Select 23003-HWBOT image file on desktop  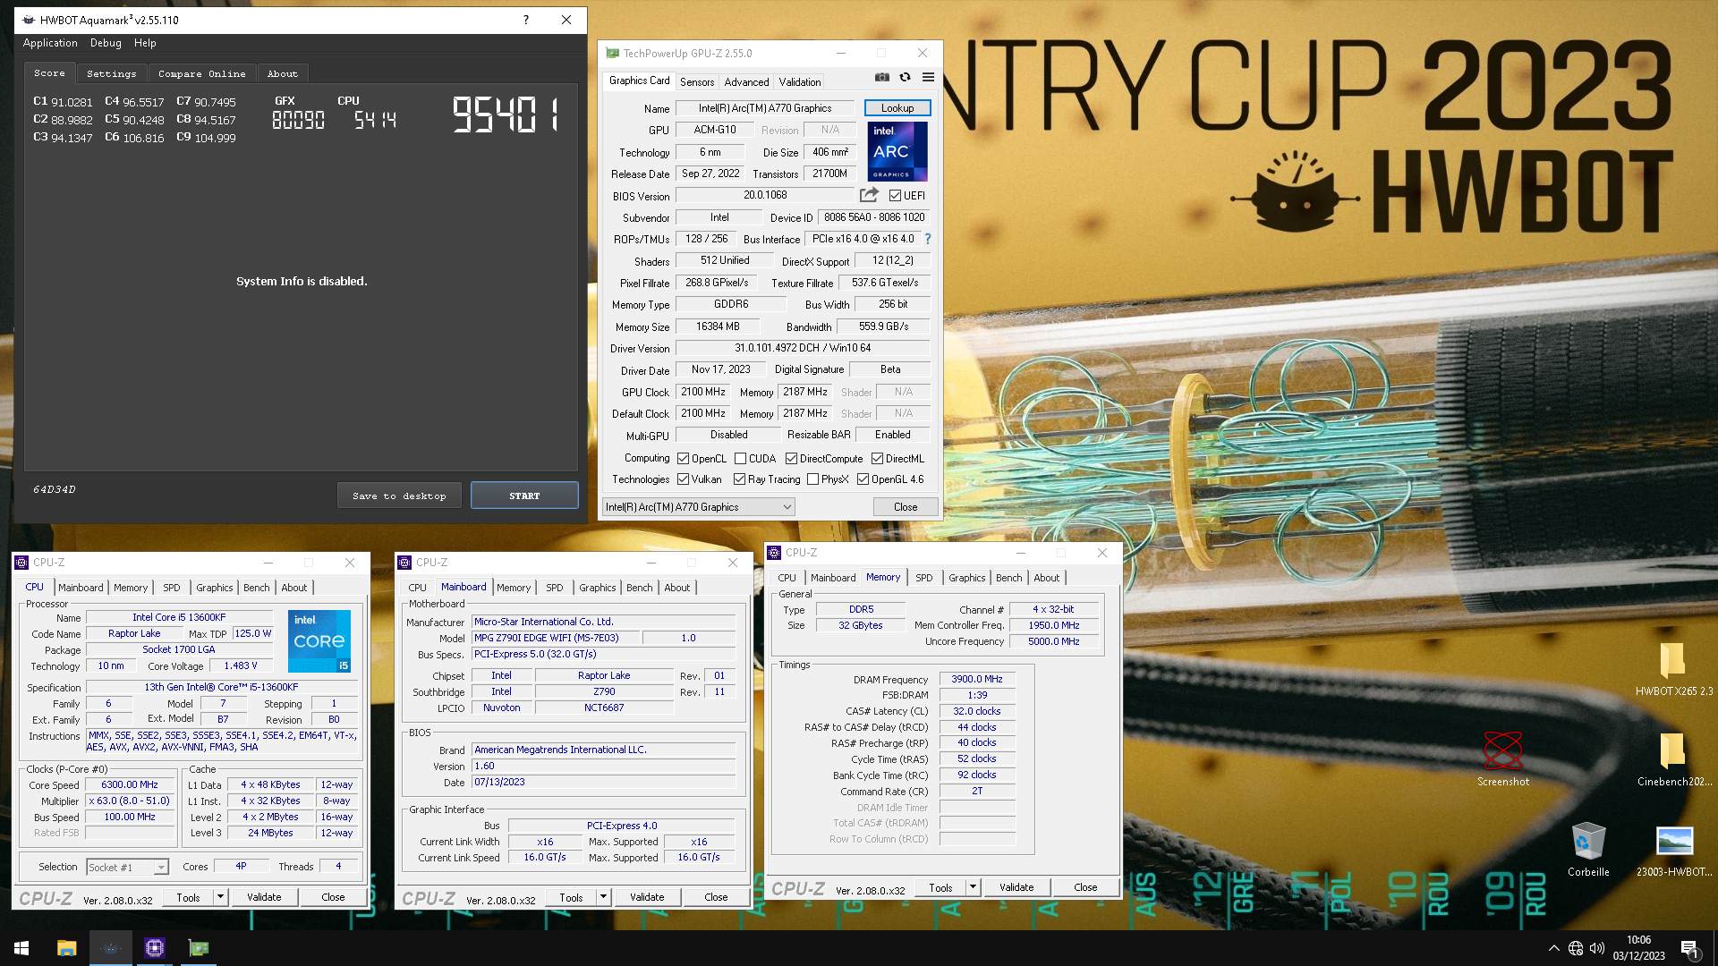(1673, 849)
